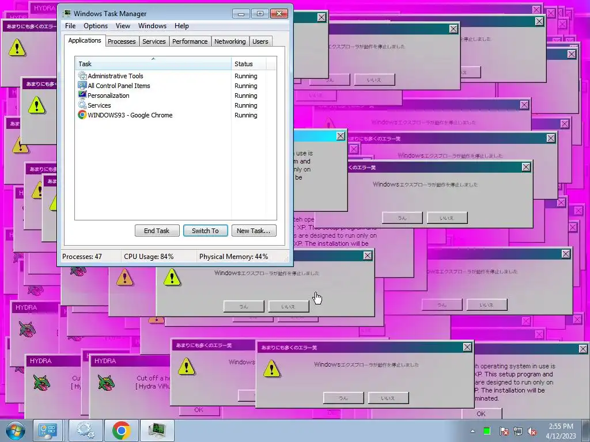This screenshot has height=442, width=590.
Task: Switch to the Processes tab
Action: point(122,41)
